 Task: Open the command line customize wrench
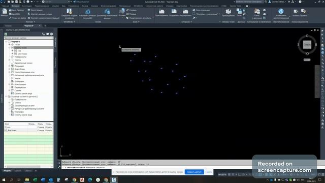(x=59, y=167)
